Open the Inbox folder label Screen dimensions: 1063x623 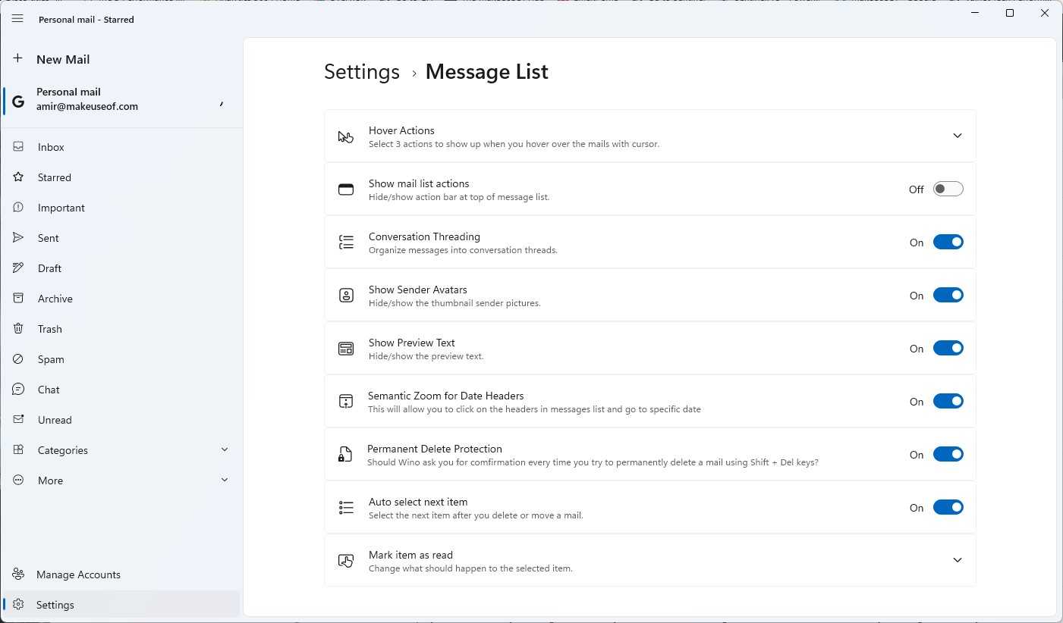[x=51, y=147]
